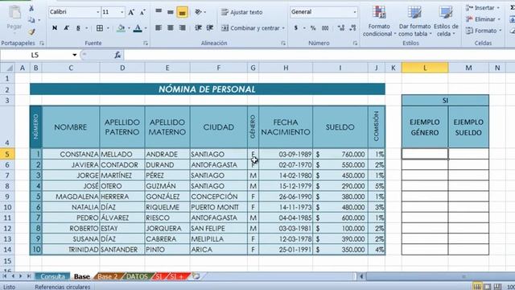Toggle underline (S) formatting
Image resolution: width=515 pixels, height=290 pixels.
[78, 28]
